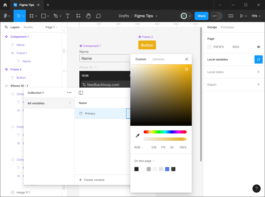
Task: Expand the Move tools dropdown
Action: pos(24,16)
